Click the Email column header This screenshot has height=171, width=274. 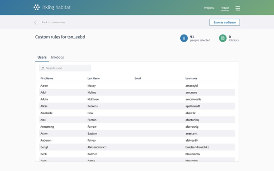pyautogui.click(x=138, y=79)
